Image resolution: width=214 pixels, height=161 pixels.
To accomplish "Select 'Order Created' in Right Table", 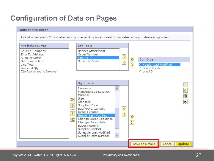I will pyautogui.click(x=88, y=112).
